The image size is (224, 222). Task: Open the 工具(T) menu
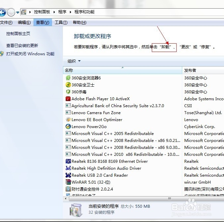61,22
